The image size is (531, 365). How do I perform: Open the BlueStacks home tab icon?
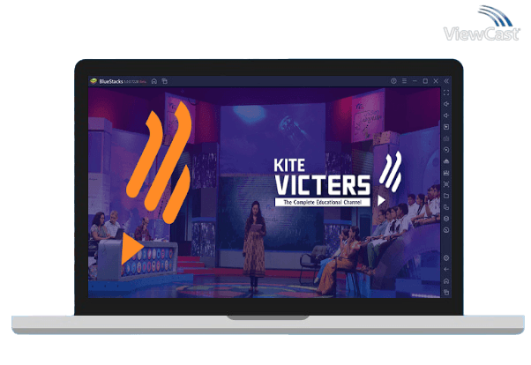tap(154, 81)
